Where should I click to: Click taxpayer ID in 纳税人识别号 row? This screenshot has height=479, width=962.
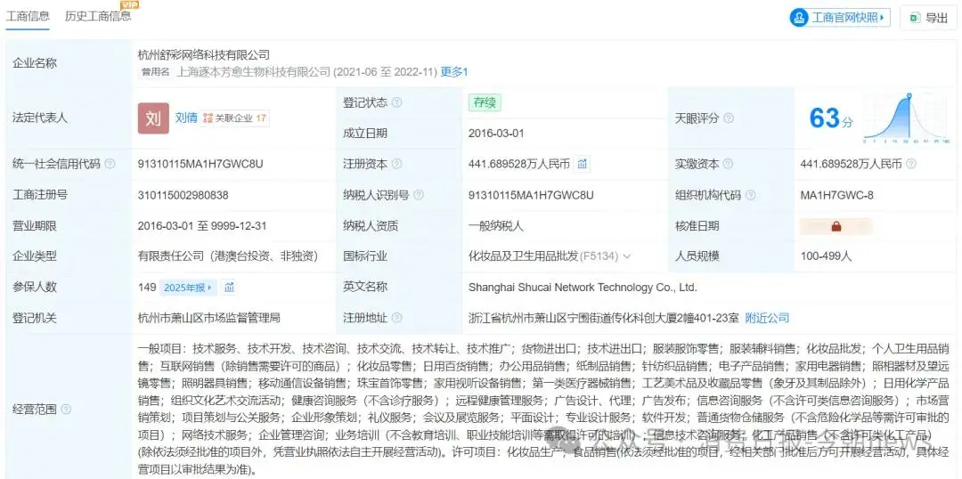coord(531,195)
